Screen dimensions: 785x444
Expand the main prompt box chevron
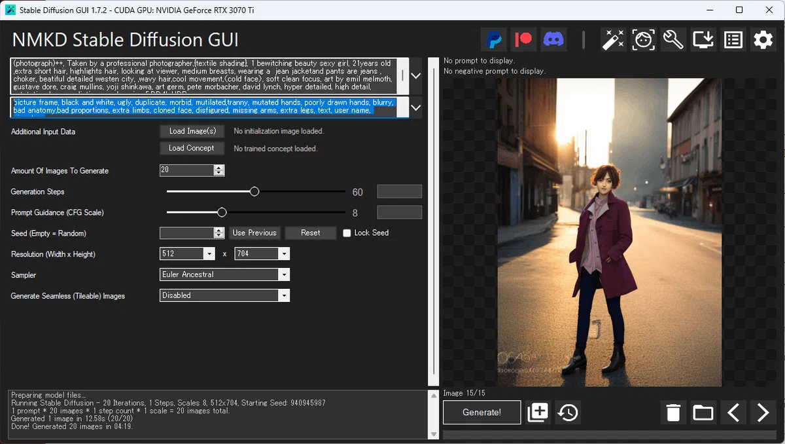click(415, 76)
